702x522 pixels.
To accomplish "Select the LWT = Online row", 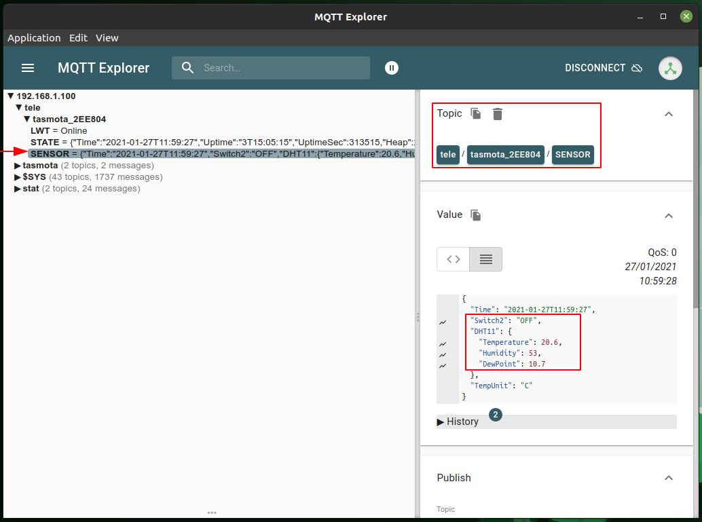I will pyautogui.click(x=58, y=131).
